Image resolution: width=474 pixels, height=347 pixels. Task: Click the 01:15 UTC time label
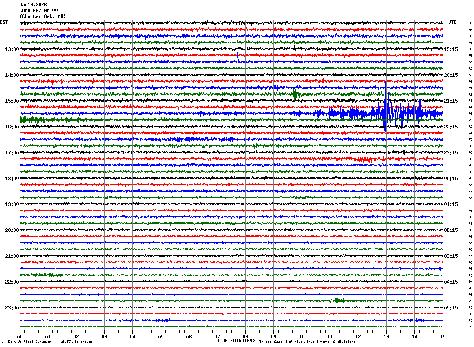[x=451, y=204]
